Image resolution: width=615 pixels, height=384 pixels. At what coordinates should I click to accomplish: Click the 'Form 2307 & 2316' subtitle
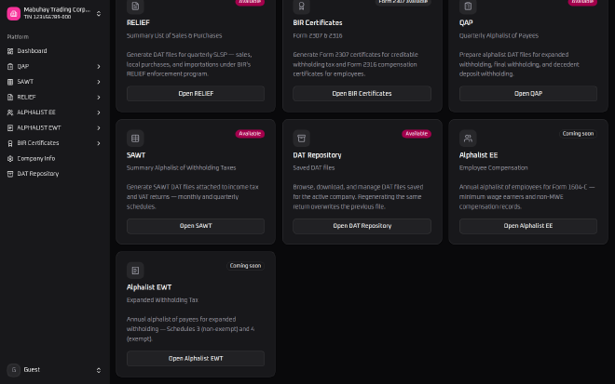[x=318, y=35]
